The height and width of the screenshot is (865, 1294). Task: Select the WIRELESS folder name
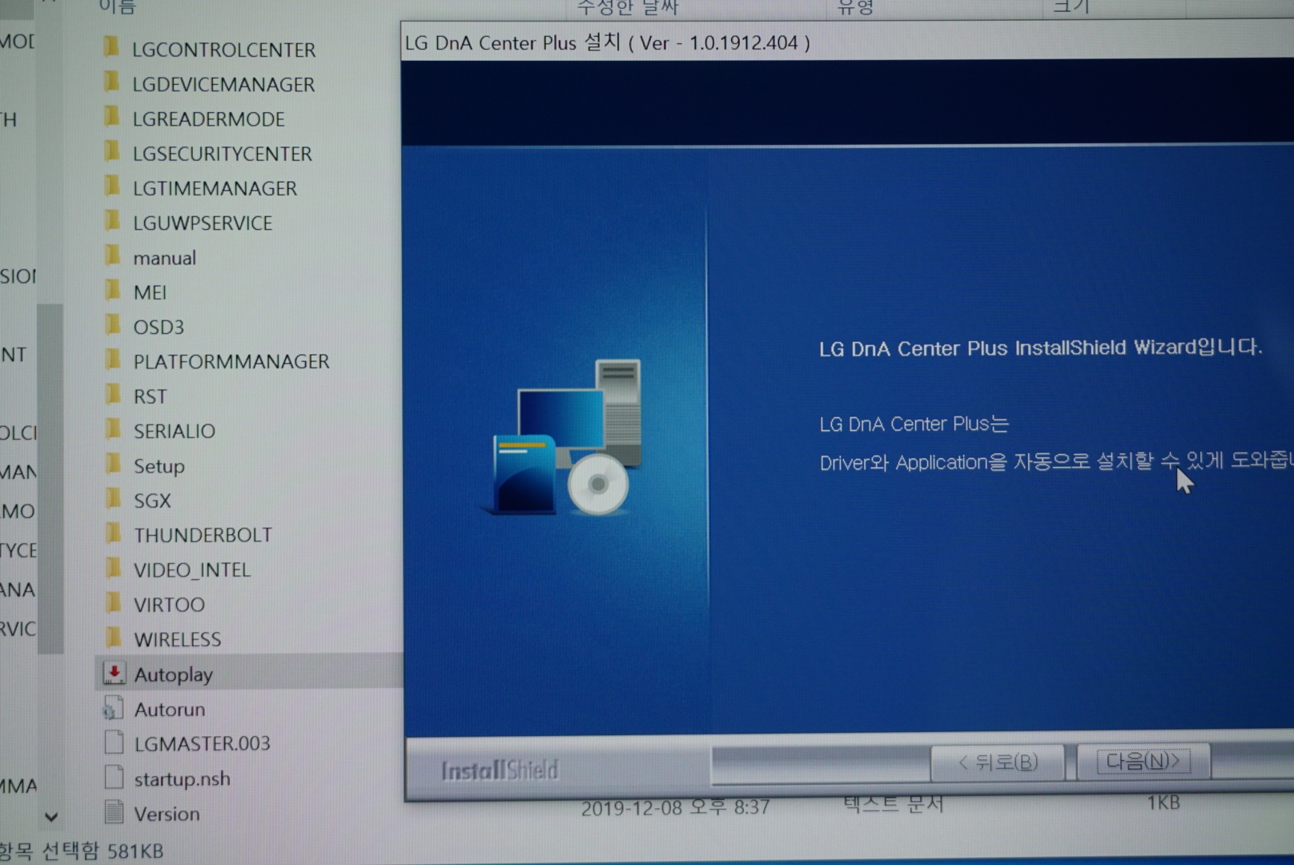177,639
